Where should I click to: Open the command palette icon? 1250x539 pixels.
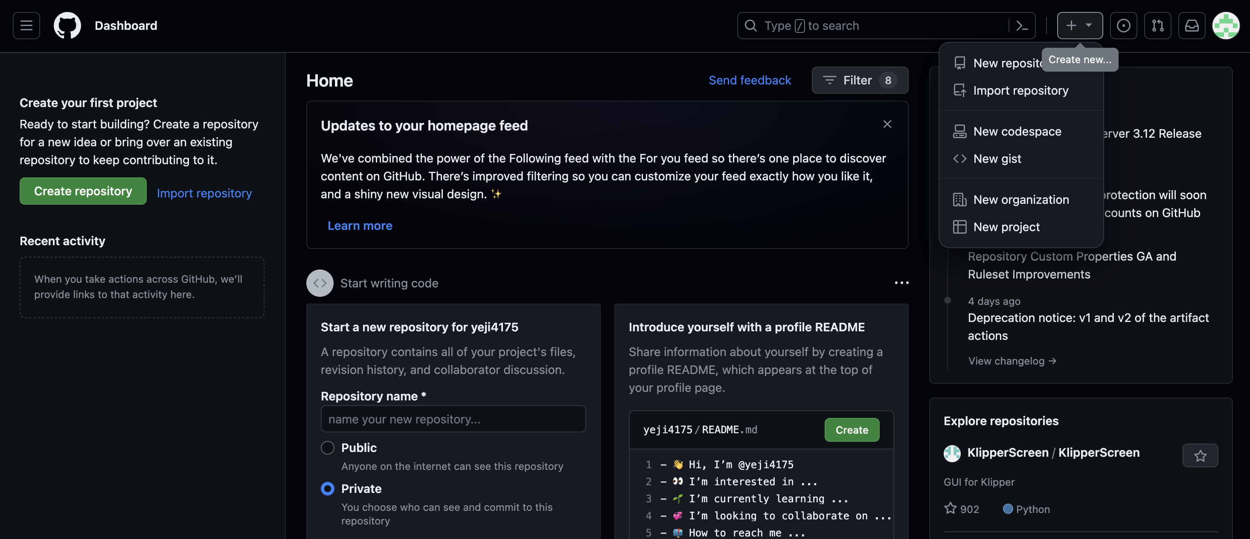click(x=1022, y=26)
